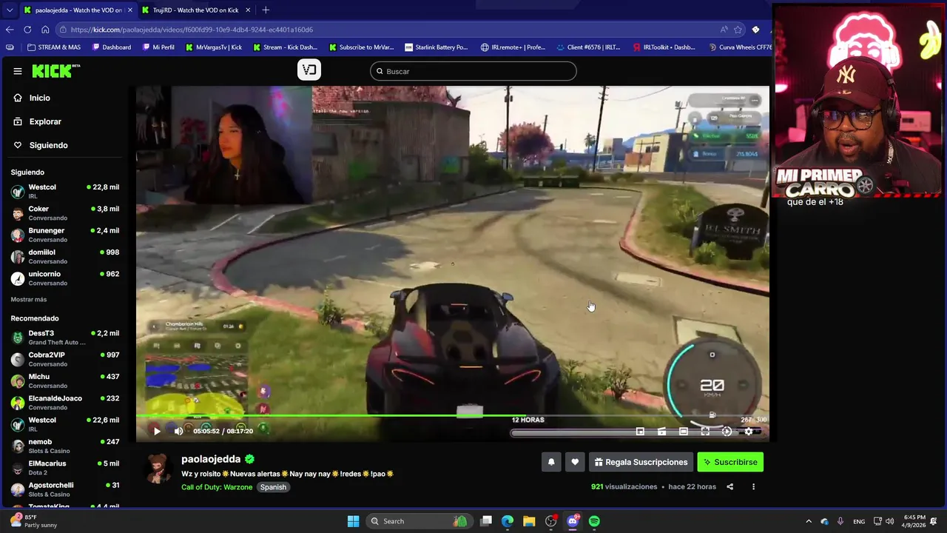
Task: Open Cobra2VIP recommended channel
Action: point(67,359)
